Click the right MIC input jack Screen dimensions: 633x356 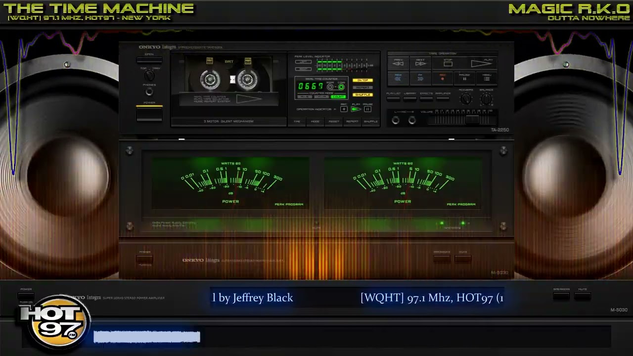412,120
